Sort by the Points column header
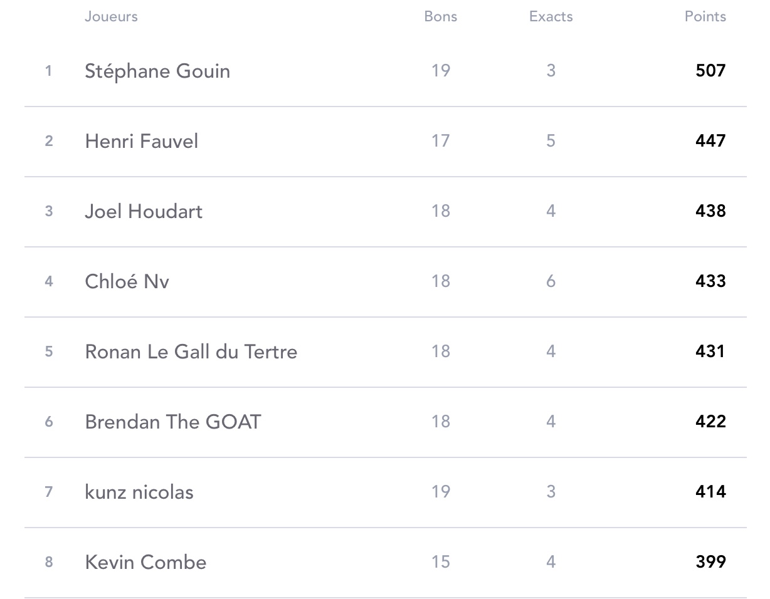This screenshot has width=770, height=599. (705, 16)
